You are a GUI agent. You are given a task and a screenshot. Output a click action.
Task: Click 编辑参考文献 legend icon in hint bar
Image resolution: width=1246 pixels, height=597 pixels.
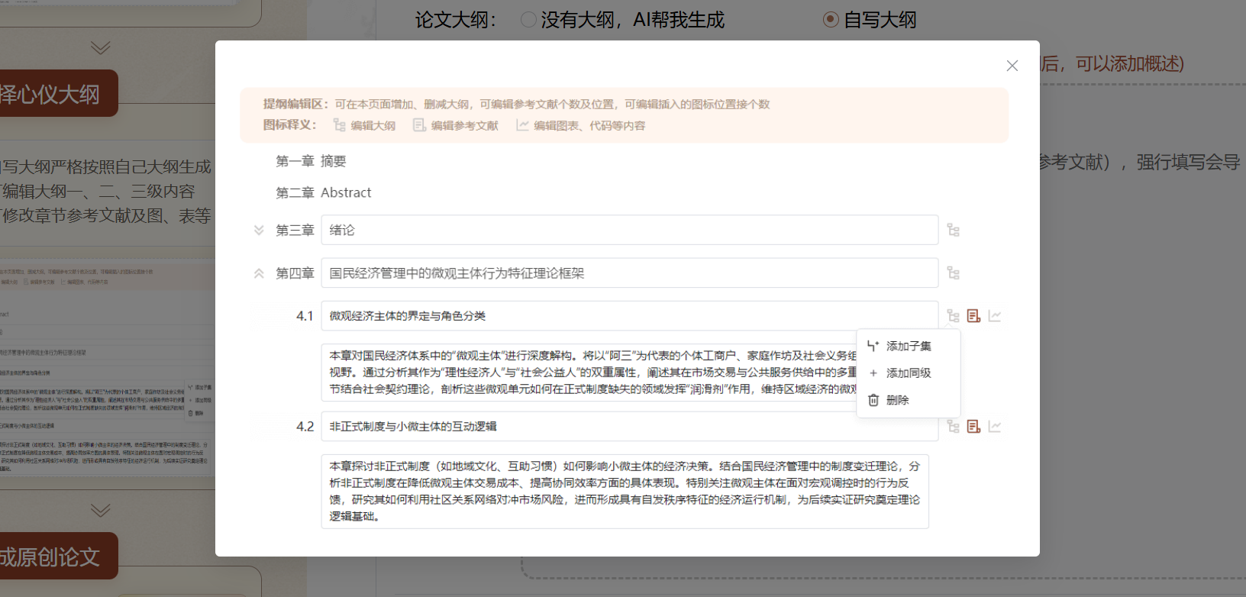(419, 125)
